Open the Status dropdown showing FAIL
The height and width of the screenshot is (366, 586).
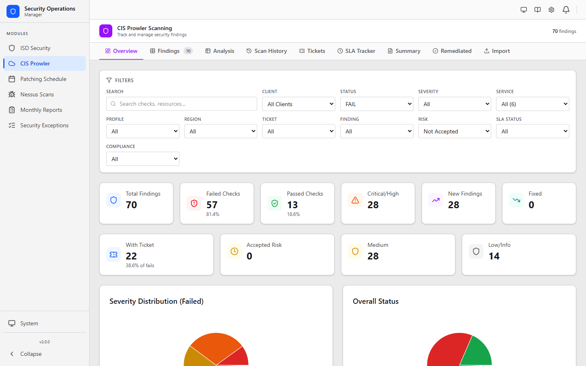(x=377, y=104)
